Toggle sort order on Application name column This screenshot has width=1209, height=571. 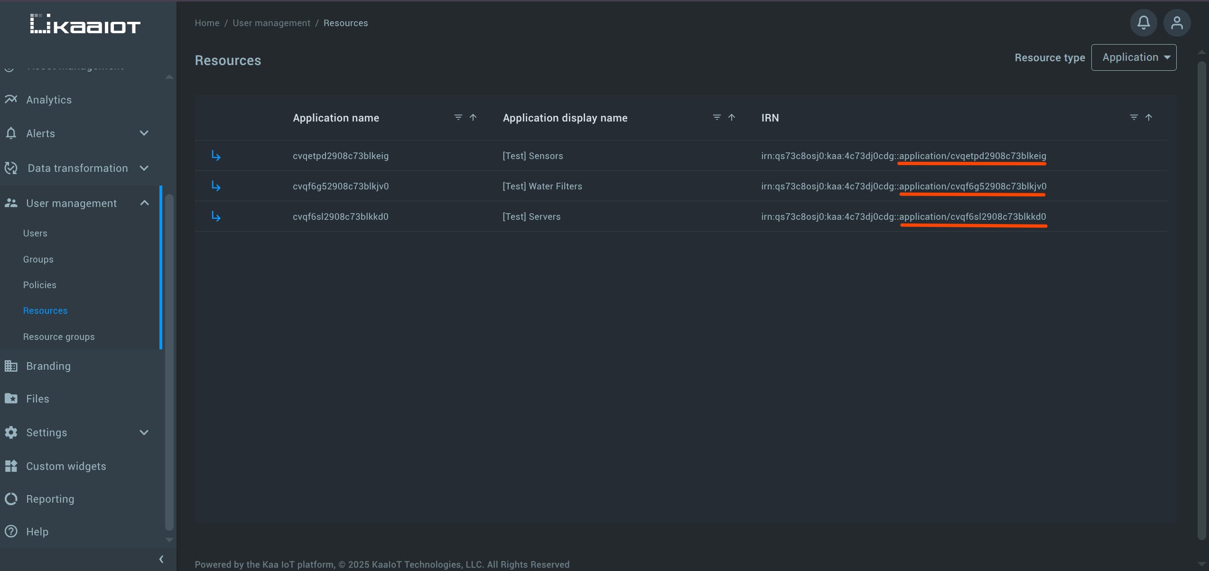[x=473, y=117]
